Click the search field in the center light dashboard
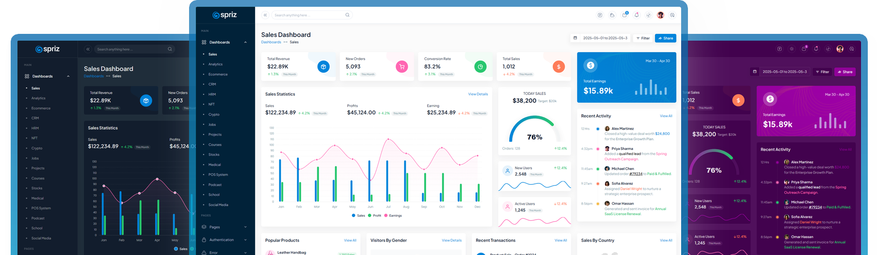 click(x=308, y=15)
